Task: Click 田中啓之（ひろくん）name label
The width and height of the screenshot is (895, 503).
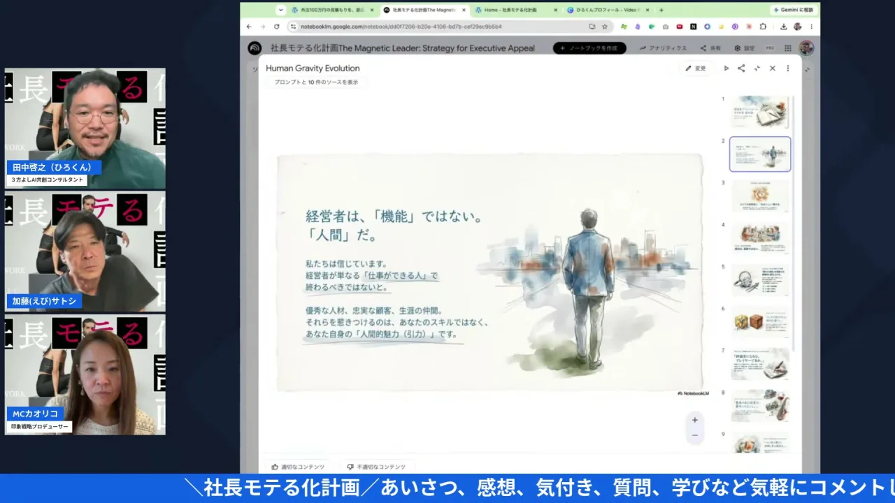Action: point(52,168)
